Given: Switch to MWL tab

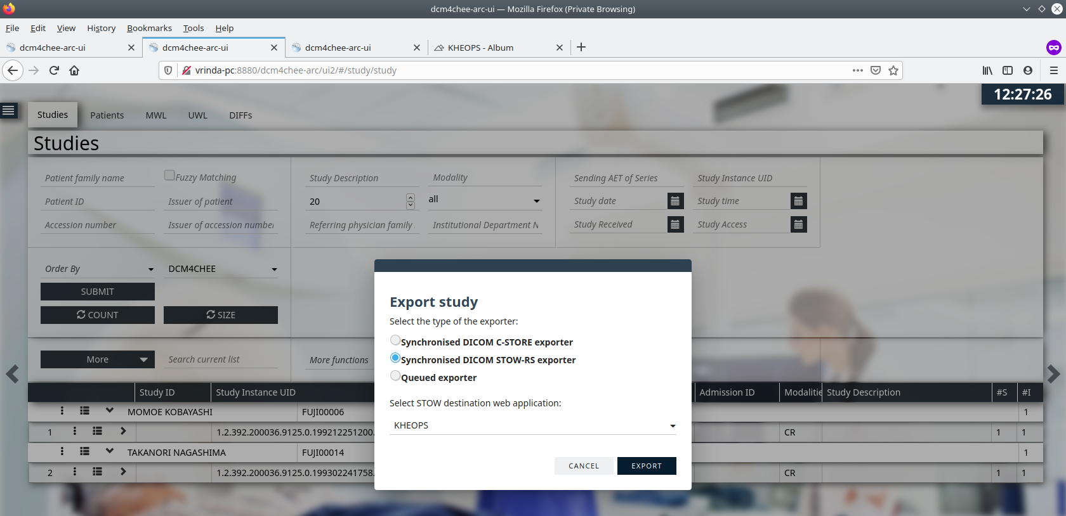Looking at the screenshot, I should (x=156, y=115).
